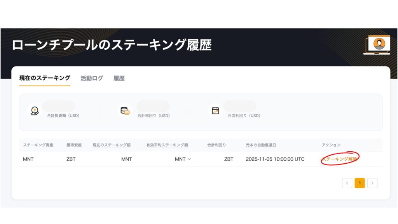Go to the previous page arrow
Screen dimensions: 398x224
click(347, 183)
